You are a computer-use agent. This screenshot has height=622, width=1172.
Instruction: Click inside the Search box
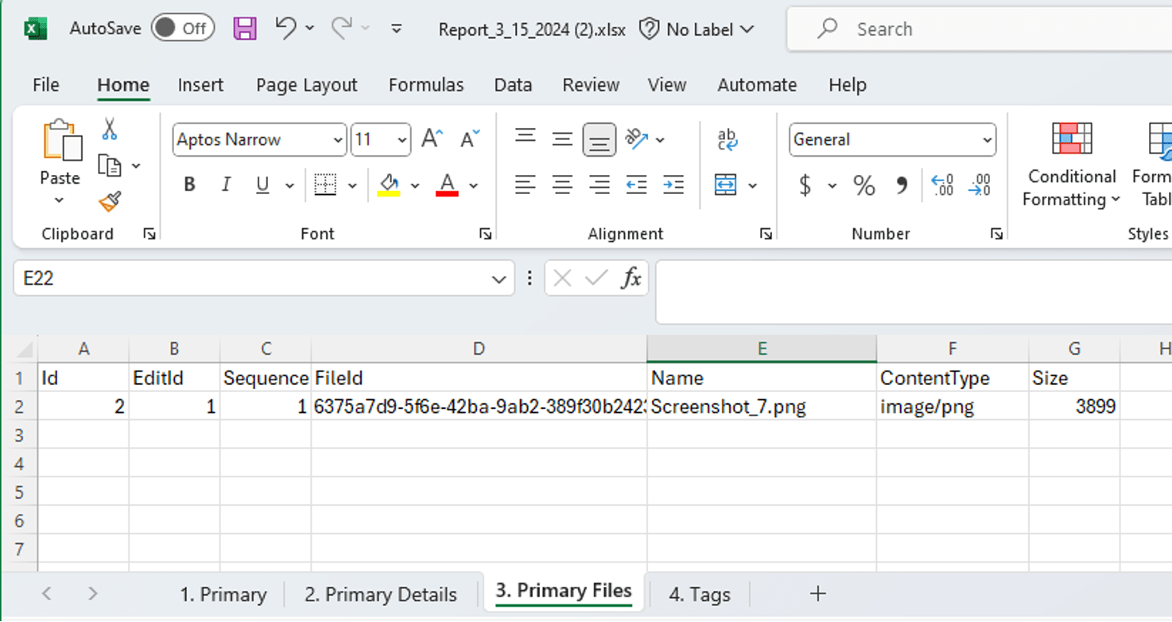point(978,29)
